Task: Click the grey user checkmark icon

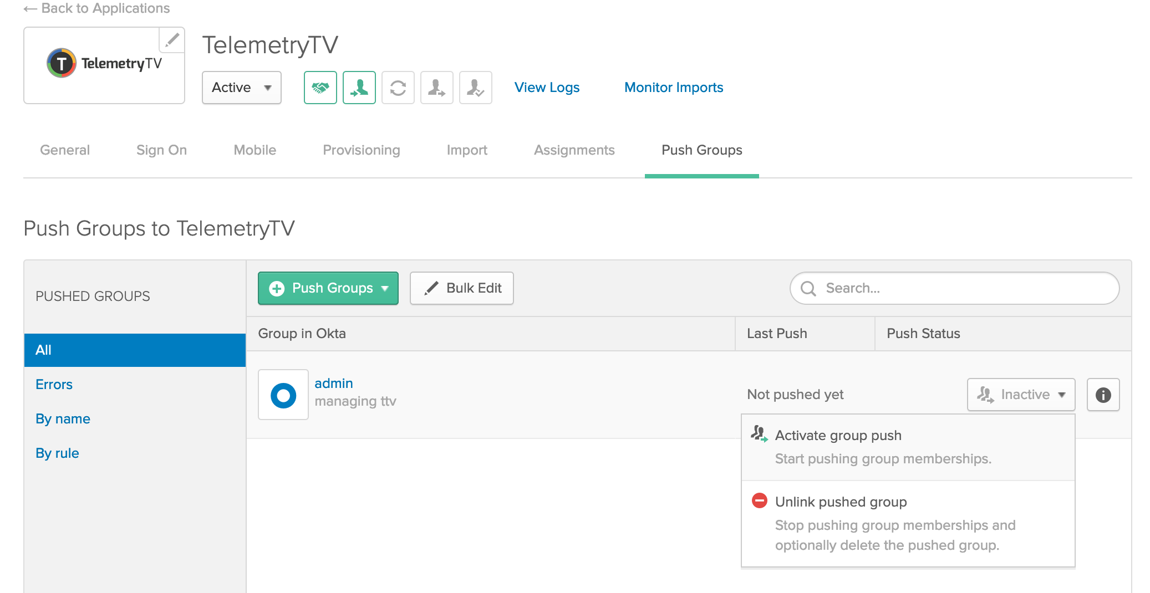Action: 476,88
